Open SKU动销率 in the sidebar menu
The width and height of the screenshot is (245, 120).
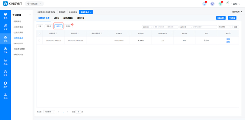pos(18,44)
